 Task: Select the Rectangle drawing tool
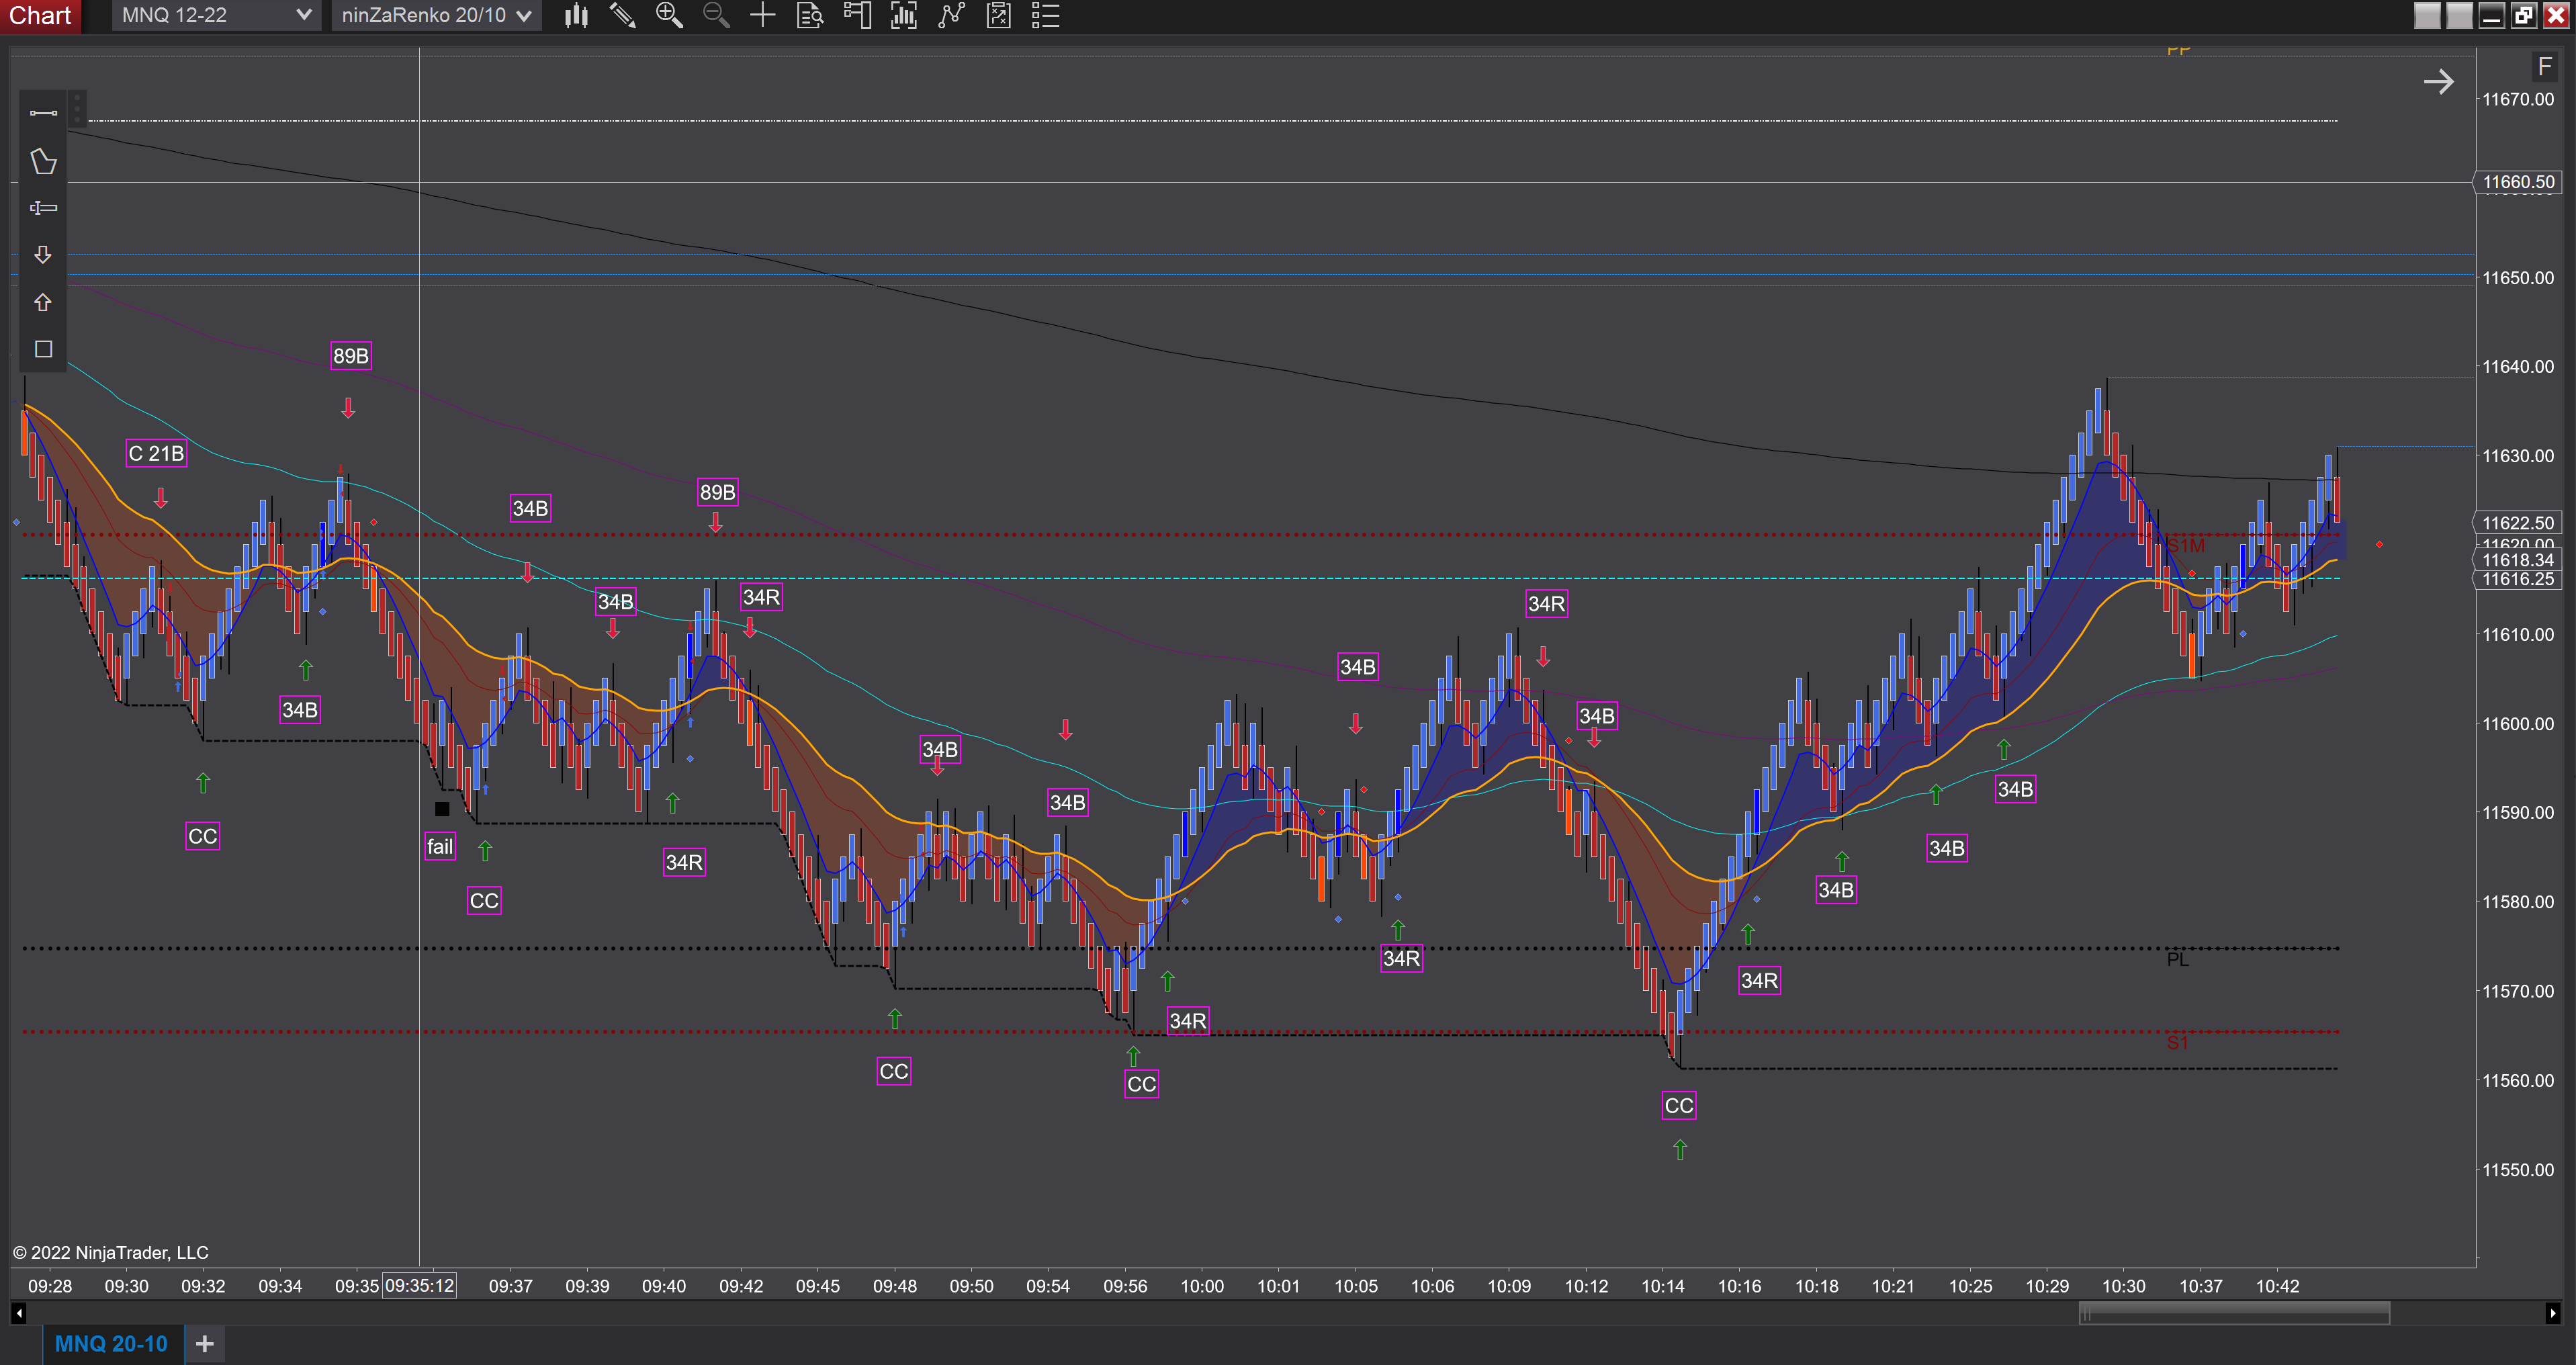(43, 349)
